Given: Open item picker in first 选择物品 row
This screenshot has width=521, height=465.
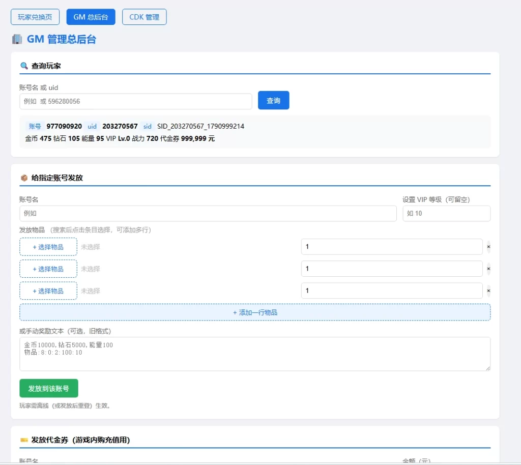Looking at the screenshot, I should tap(48, 247).
